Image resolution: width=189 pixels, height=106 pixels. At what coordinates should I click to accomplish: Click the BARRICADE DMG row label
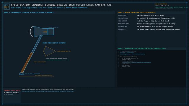click(x=123, y=24)
